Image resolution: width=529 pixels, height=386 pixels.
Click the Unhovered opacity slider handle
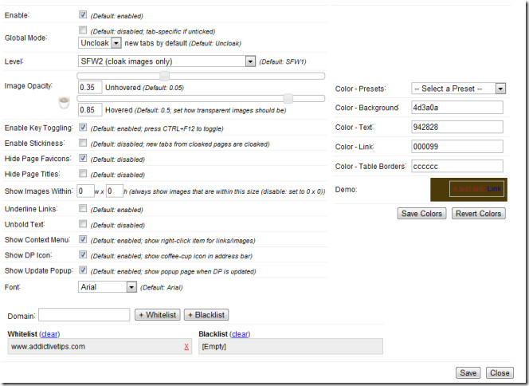[164, 76]
